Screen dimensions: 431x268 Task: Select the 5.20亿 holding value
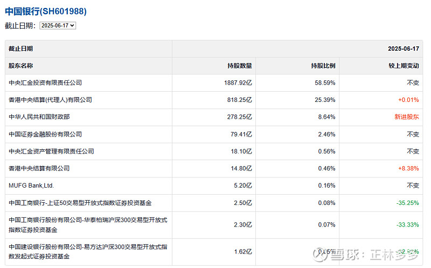tap(243, 185)
